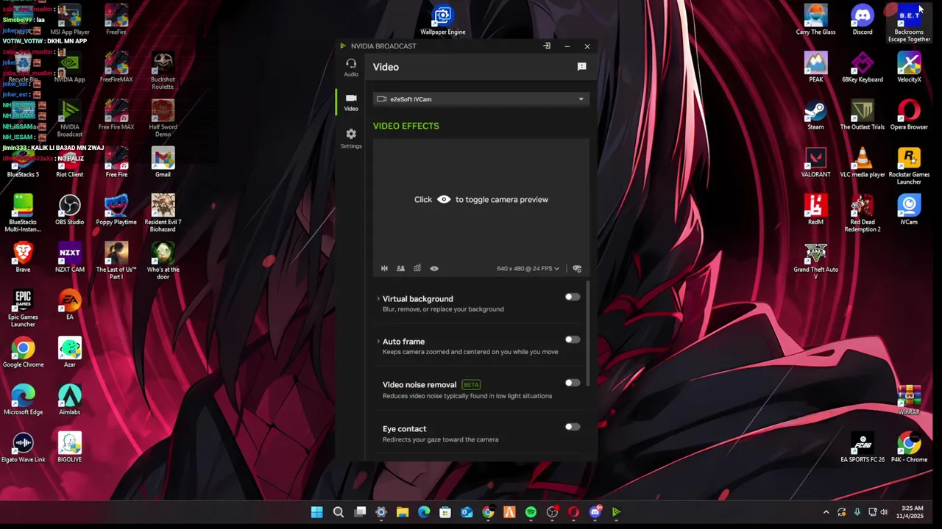Enable the Video noise removal toggle
This screenshot has height=529, width=942.
click(x=573, y=383)
